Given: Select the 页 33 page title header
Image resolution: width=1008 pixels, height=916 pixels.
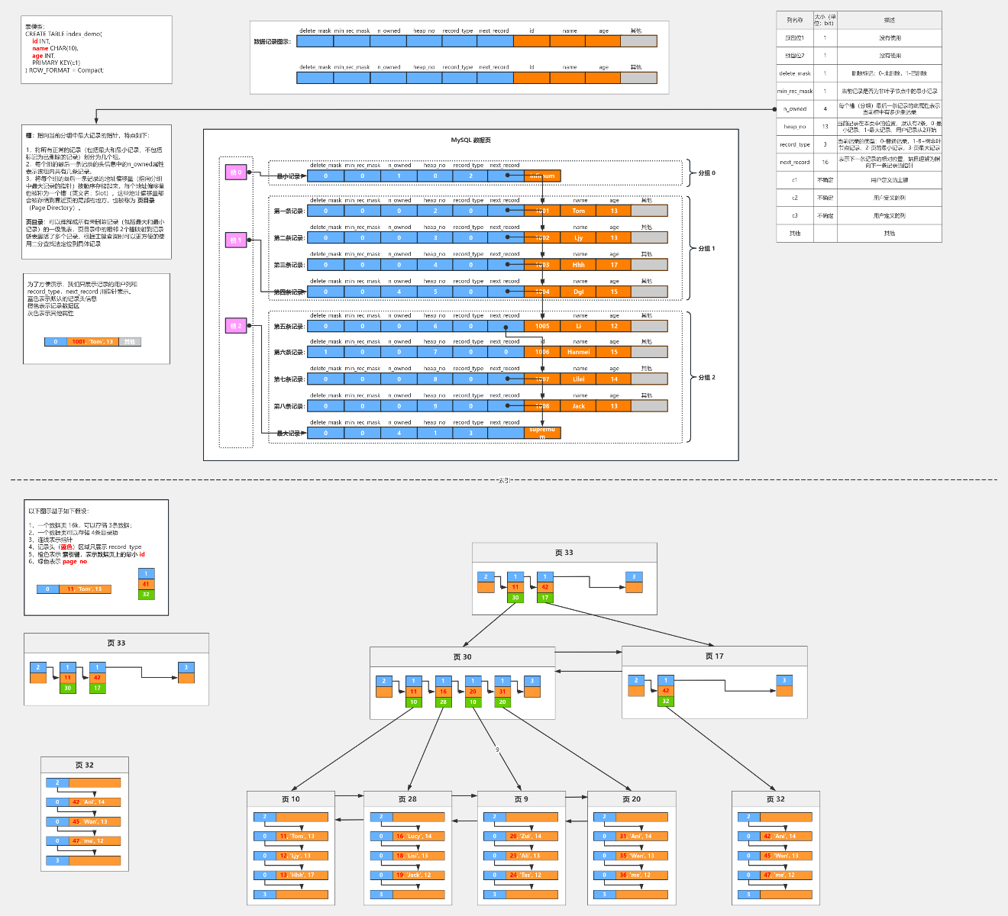Looking at the screenshot, I should pyautogui.click(x=564, y=552).
